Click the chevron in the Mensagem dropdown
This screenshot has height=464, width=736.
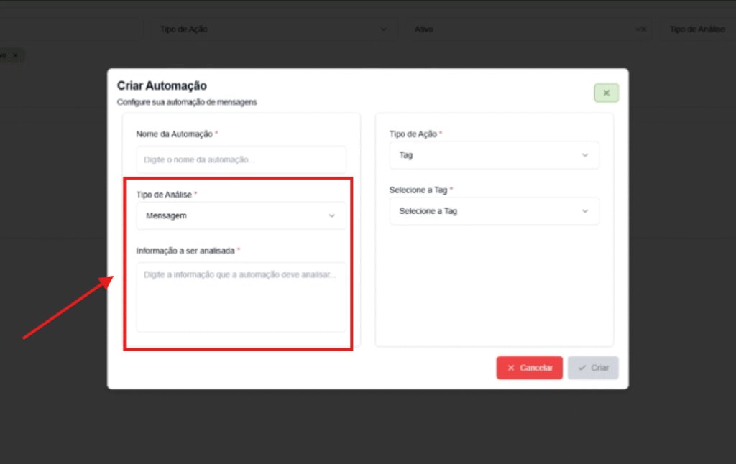pyautogui.click(x=331, y=215)
